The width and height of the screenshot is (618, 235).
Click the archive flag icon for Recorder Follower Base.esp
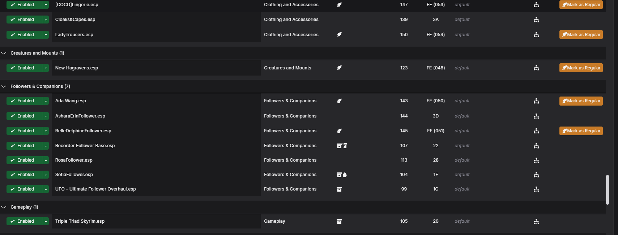point(342,146)
